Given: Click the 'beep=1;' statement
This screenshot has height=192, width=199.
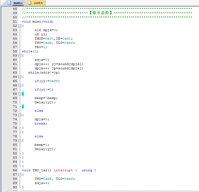Looking at the screenshot, I should coord(42,145).
